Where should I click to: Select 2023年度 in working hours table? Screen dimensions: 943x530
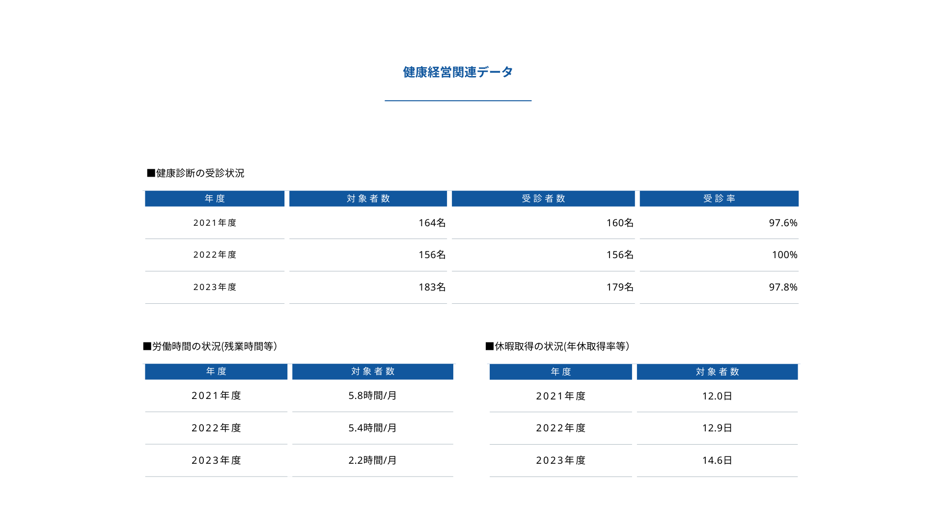click(216, 460)
